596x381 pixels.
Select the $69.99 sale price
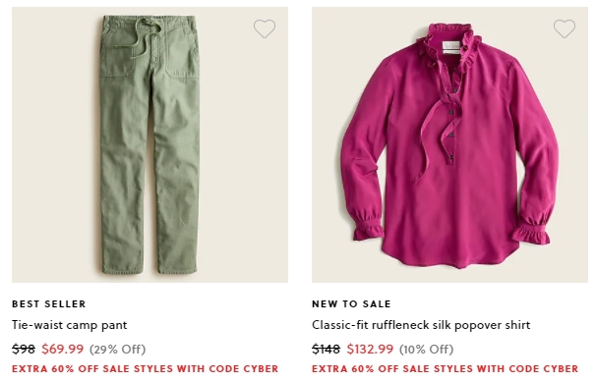(x=62, y=349)
